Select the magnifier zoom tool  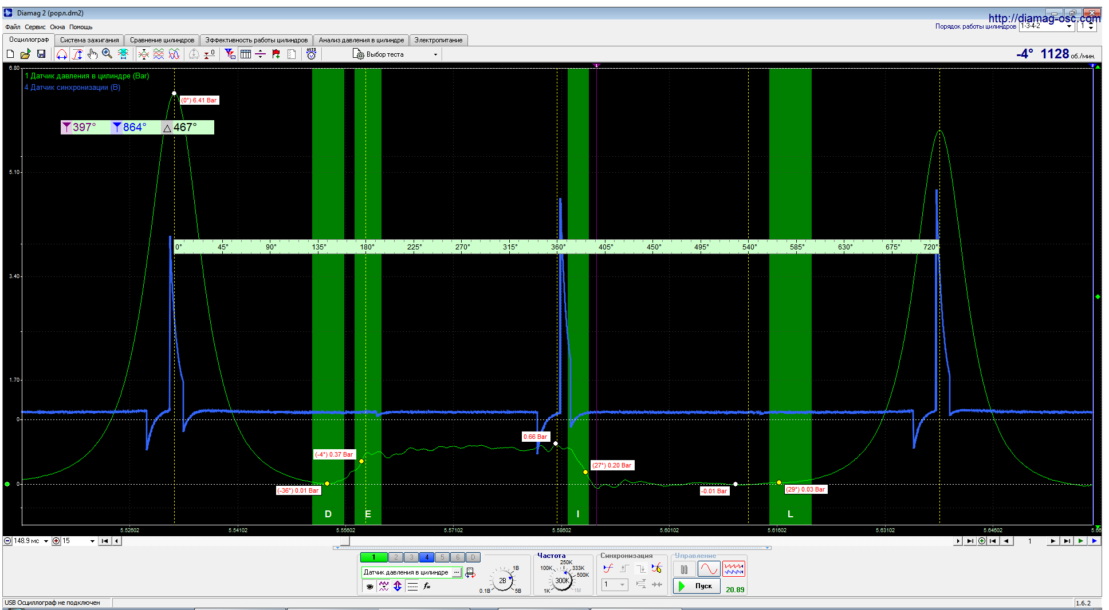coord(107,54)
